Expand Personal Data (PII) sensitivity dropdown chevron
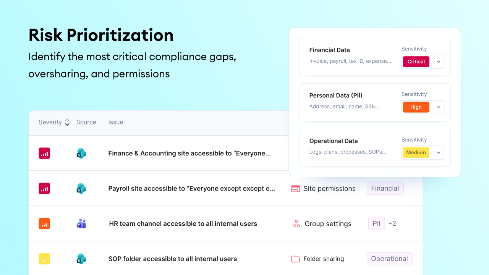Screen dimensions: 489x275 coord(439,107)
